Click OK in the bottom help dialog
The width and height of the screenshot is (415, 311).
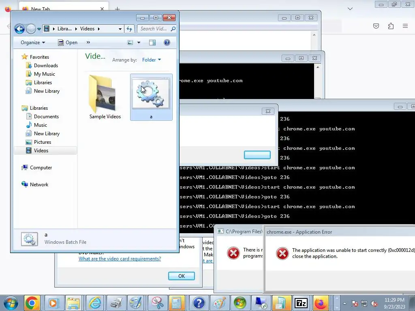[x=182, y=276]
